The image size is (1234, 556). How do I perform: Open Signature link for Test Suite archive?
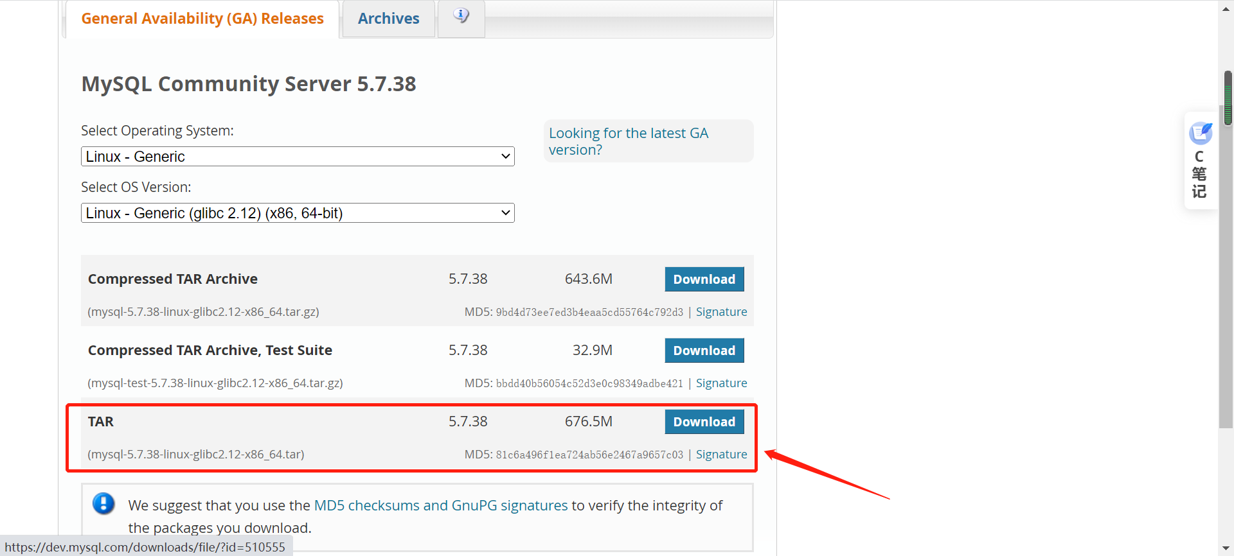[721, 383]
